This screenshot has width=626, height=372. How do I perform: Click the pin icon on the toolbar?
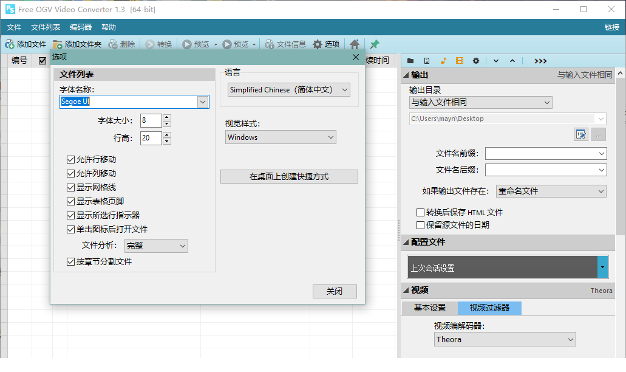[x=374, y=44]
